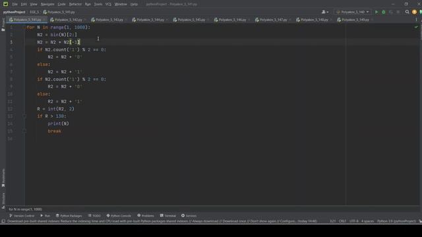This screenshot has height=237, width=422.
Task: Click pythonProject in navigation breadcrumb
Action: click(x=15, y=12)
